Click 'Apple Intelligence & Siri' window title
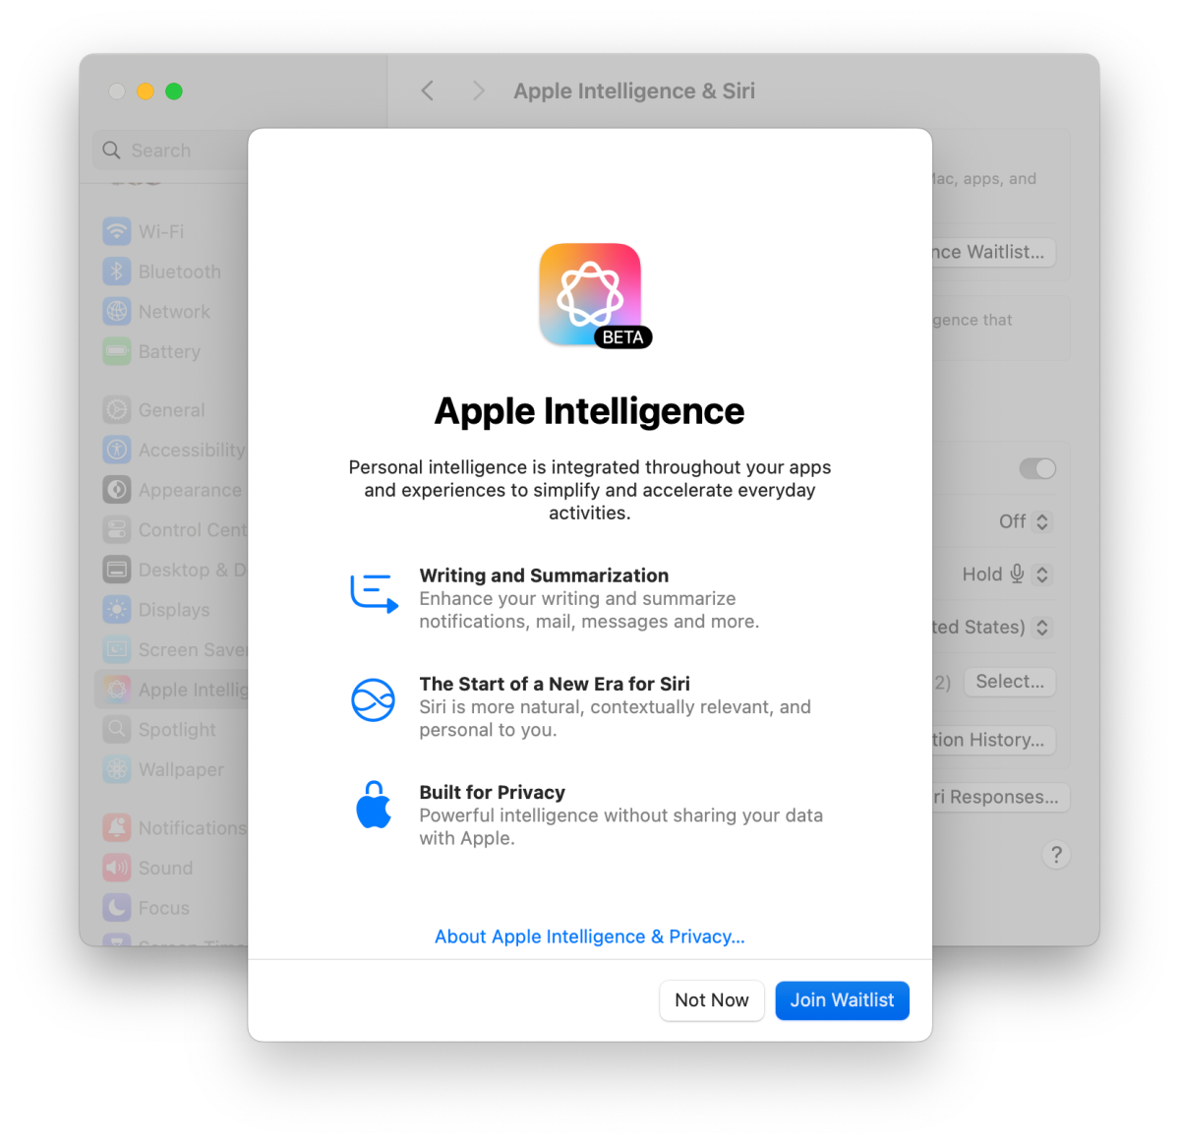 click(634, 91)
